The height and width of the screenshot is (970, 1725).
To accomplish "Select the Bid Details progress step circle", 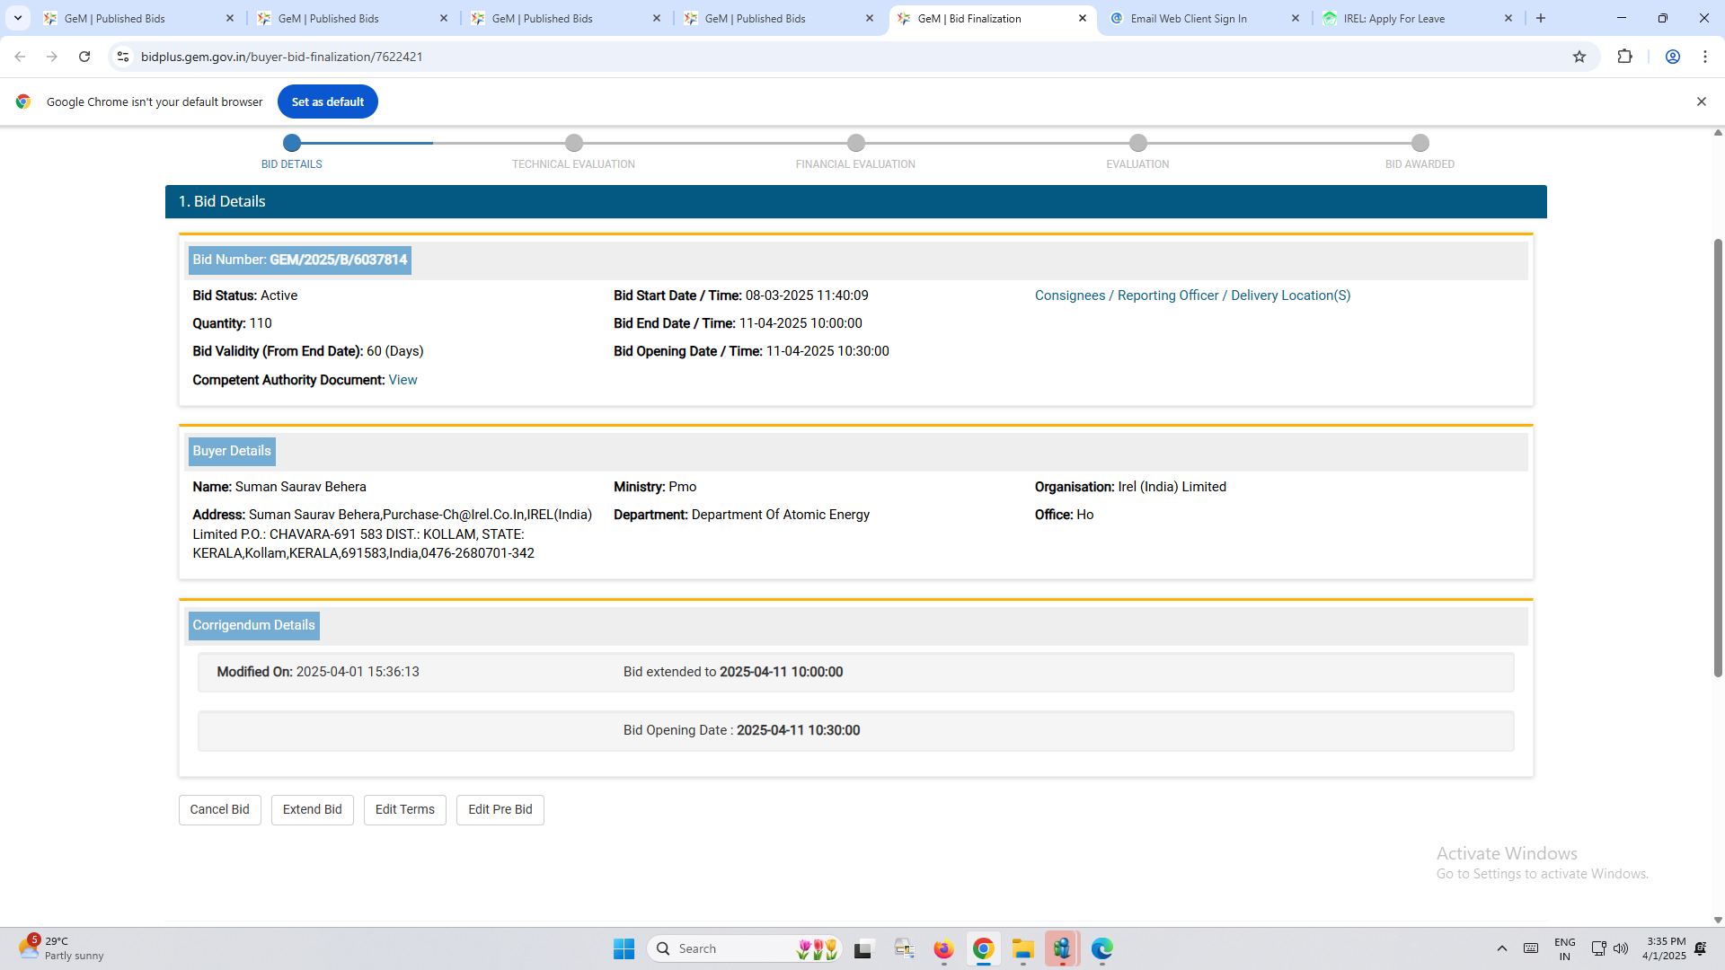I will [x=292, y=143].
